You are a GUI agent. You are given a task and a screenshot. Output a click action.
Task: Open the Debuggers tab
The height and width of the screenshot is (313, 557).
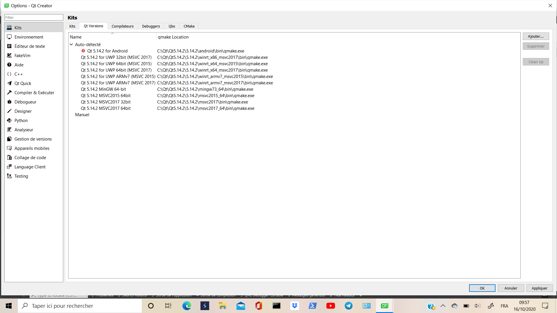click(151, 26)
